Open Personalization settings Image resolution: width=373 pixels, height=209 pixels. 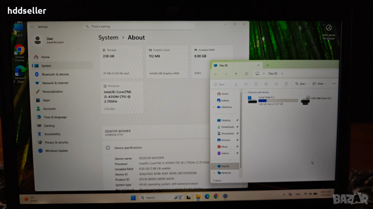52,91
